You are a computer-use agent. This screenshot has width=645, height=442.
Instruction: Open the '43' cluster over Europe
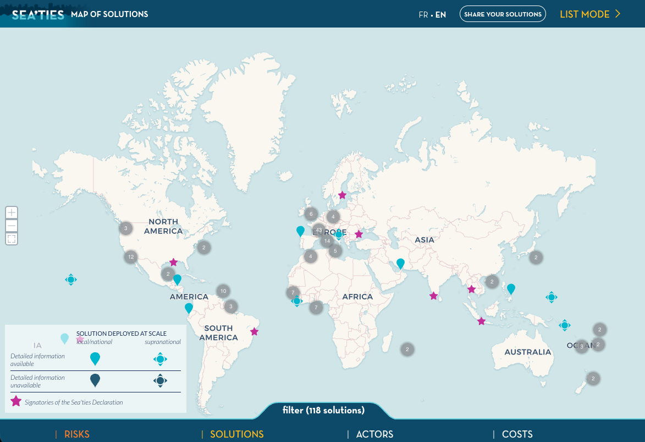[x=319, y=230]
